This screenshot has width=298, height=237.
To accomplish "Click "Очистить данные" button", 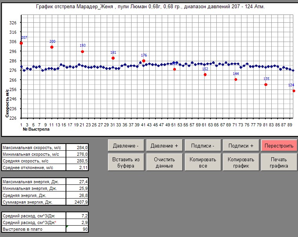I will point(164,162).
